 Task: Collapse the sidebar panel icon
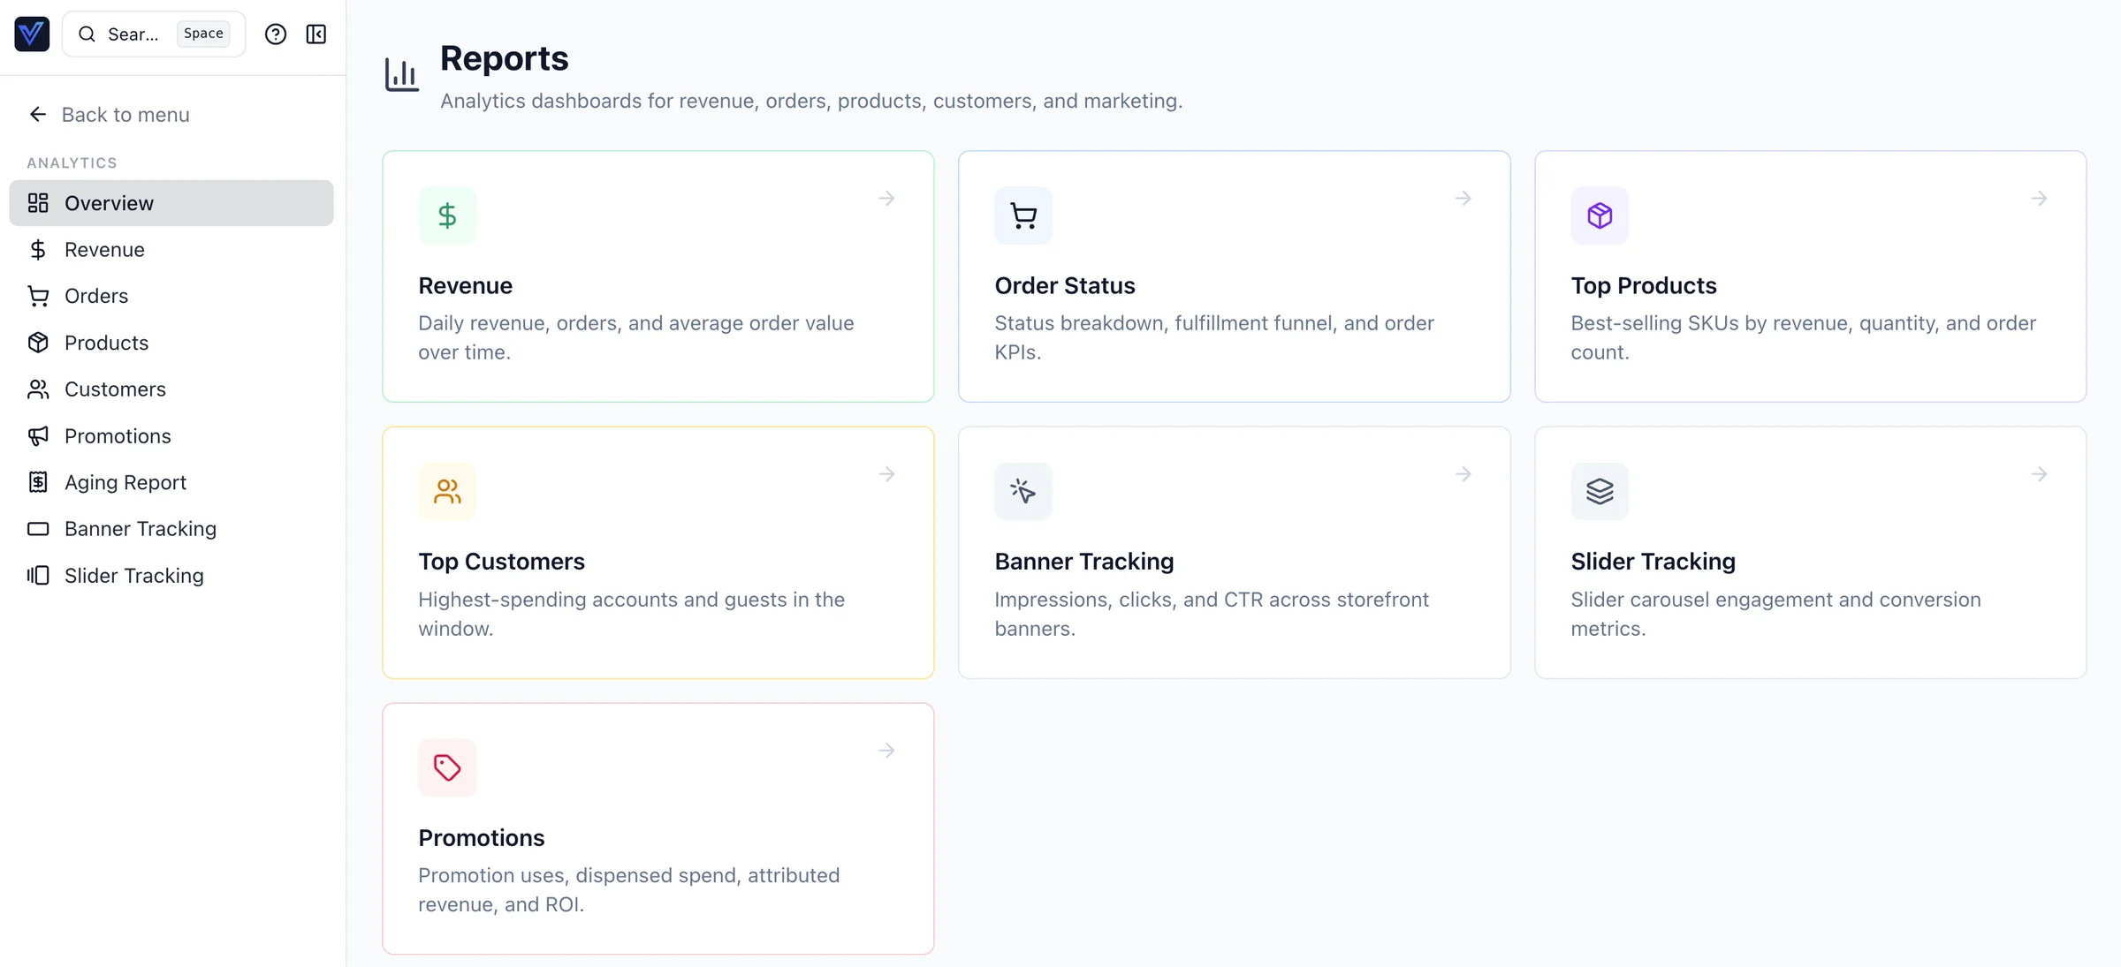tap(316, 34)
